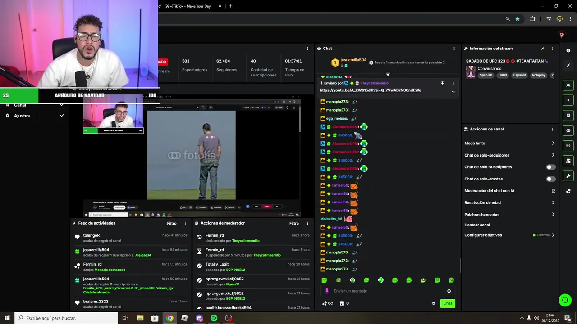The height and width of the screenshot is (324, 577).
Task: Open the three-dot menu of Información del stream
Action: 552,49
